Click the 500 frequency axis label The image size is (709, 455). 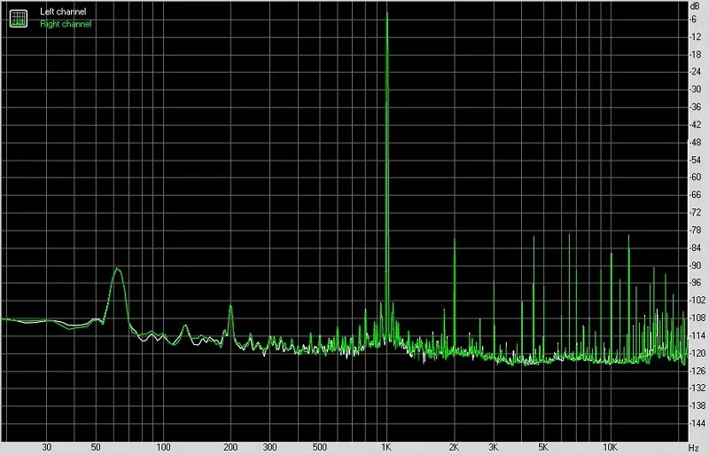319,447
